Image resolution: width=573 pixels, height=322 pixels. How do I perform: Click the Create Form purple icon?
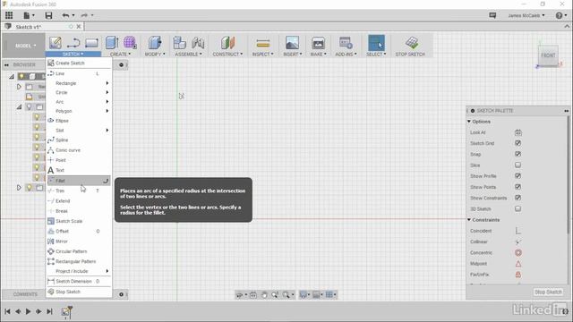click(x=130, y=43)
